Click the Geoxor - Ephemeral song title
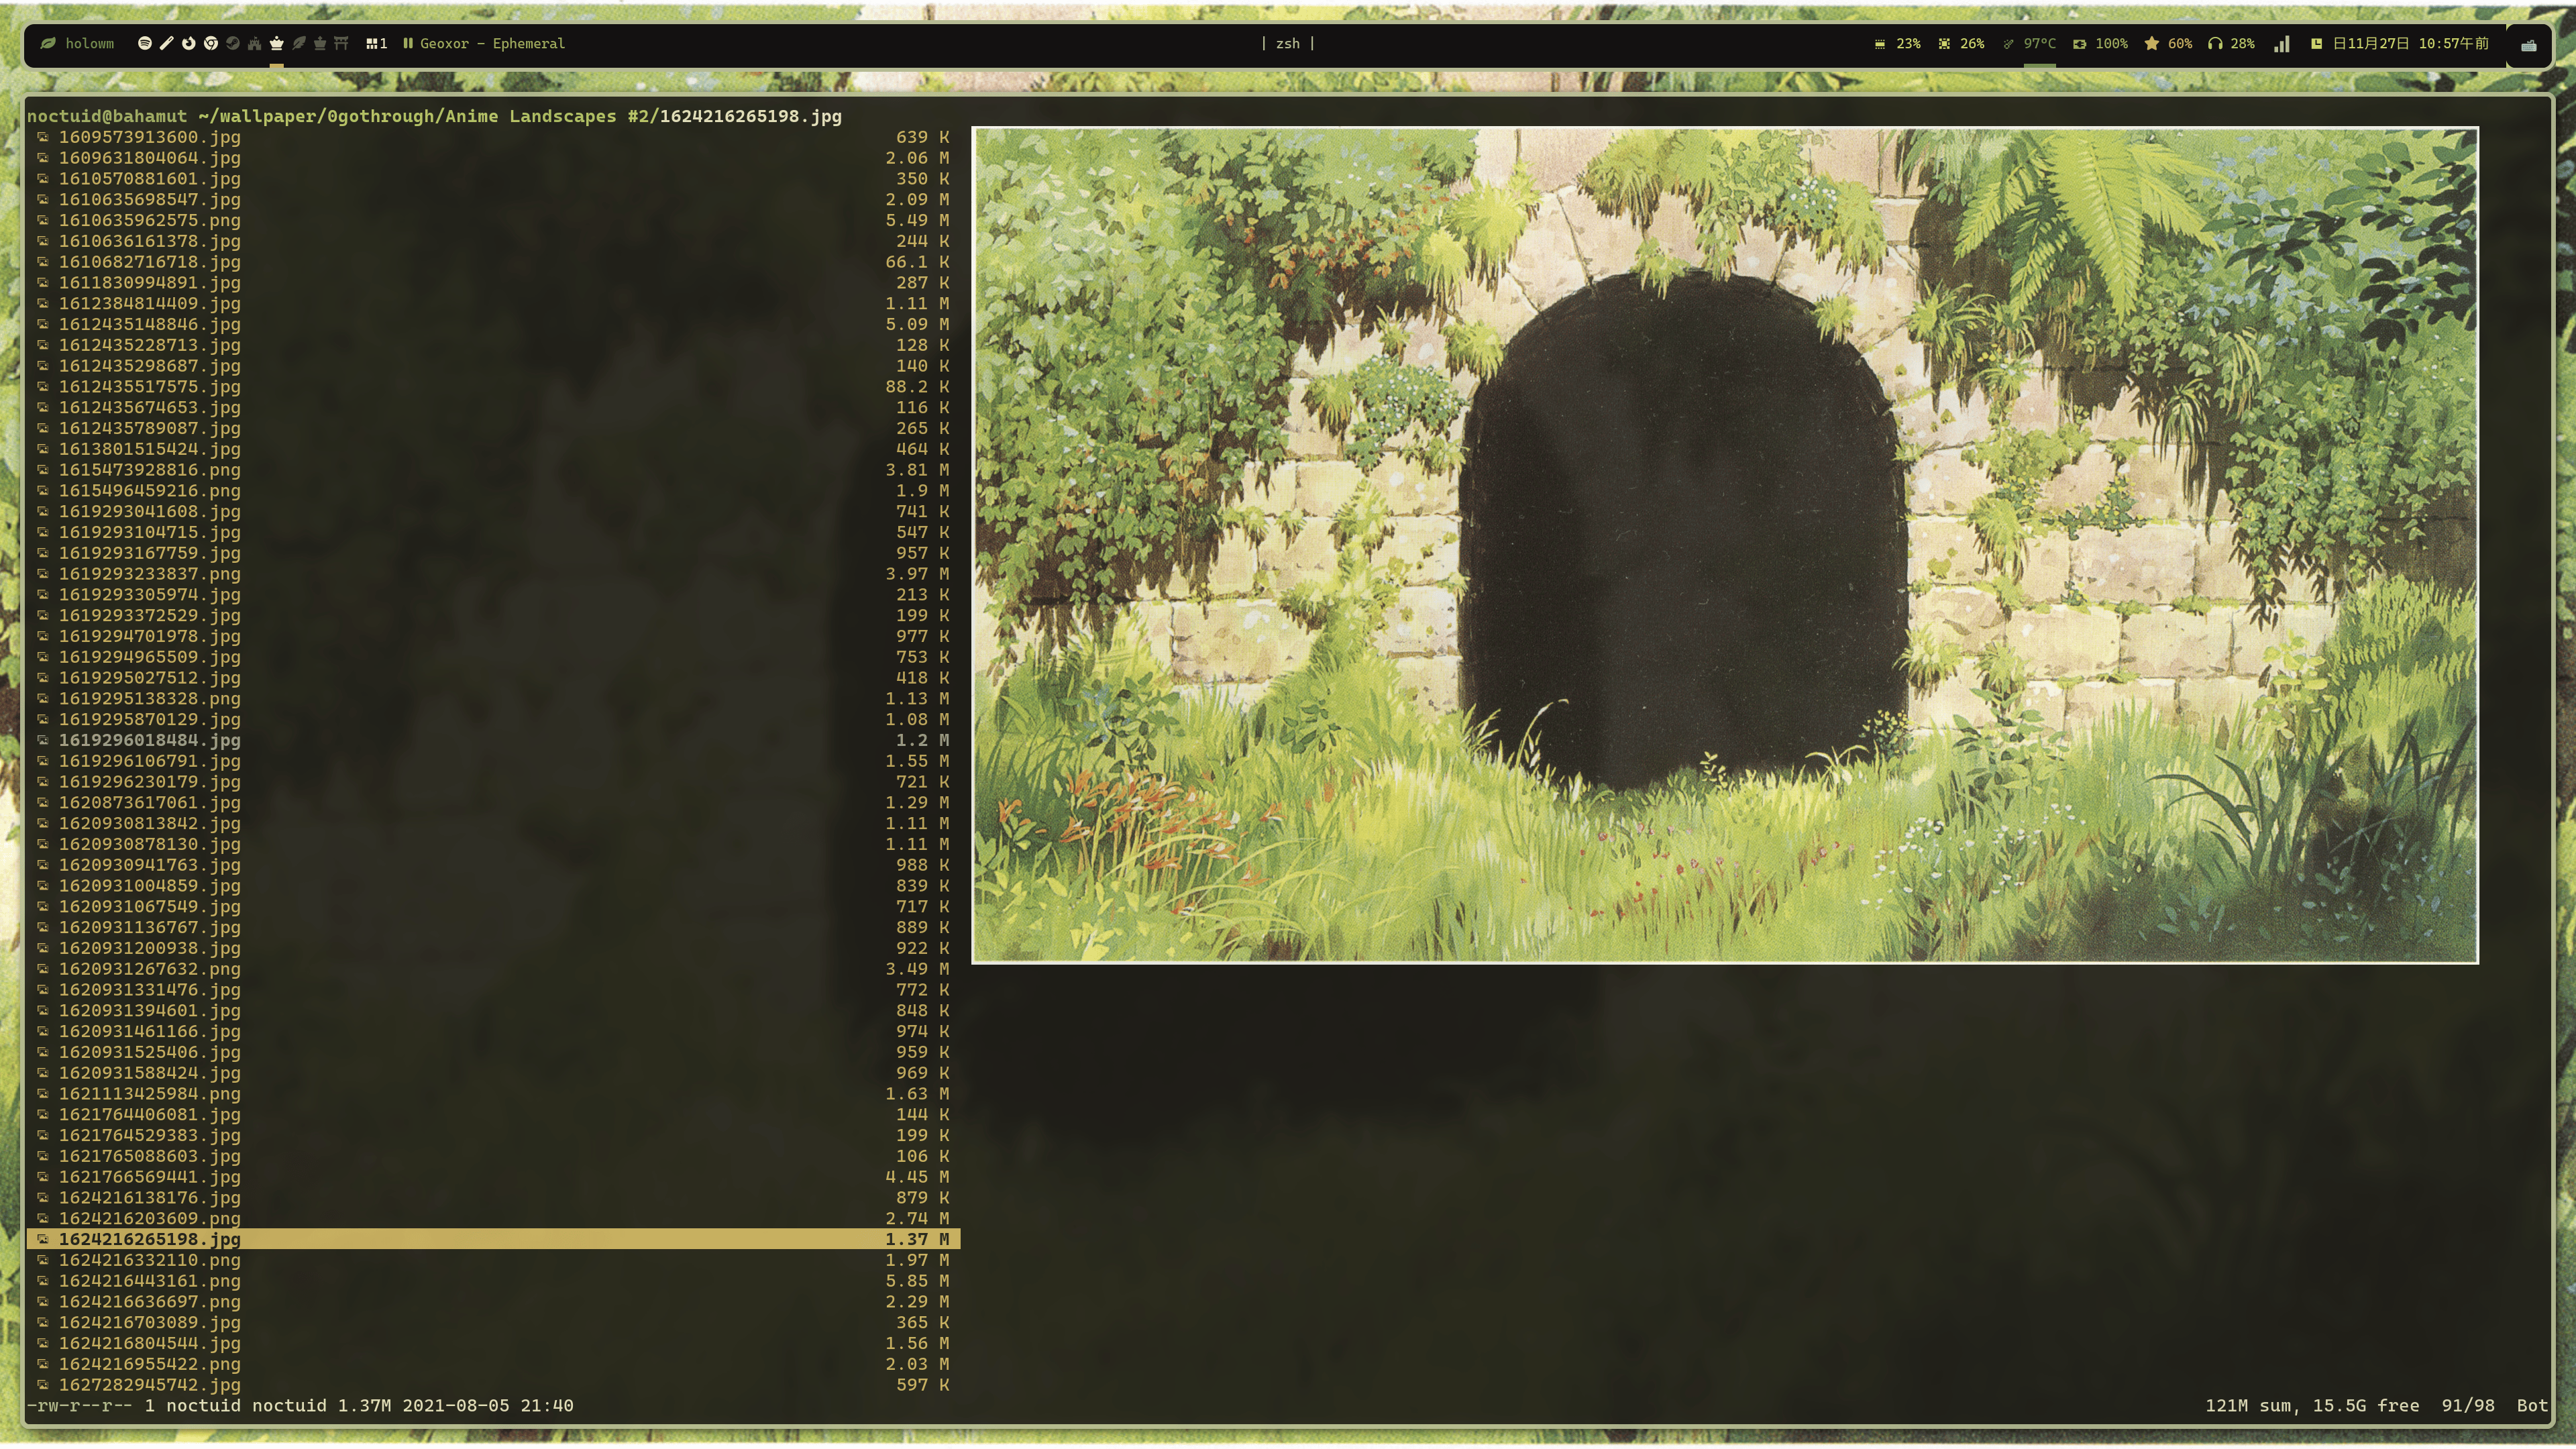 (492, 43)
